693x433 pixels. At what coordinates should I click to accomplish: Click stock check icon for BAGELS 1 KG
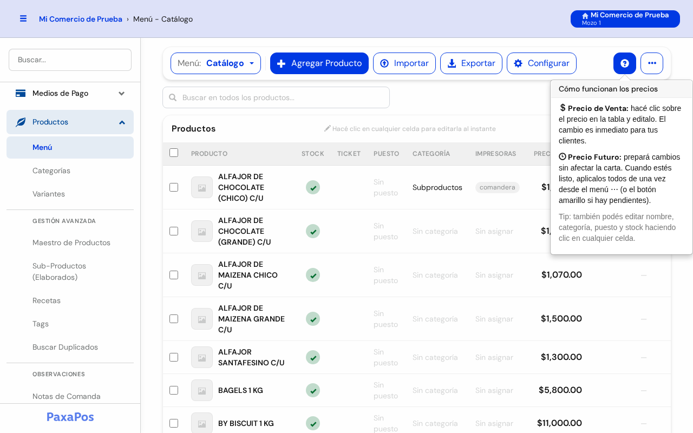tap(313, 390)
